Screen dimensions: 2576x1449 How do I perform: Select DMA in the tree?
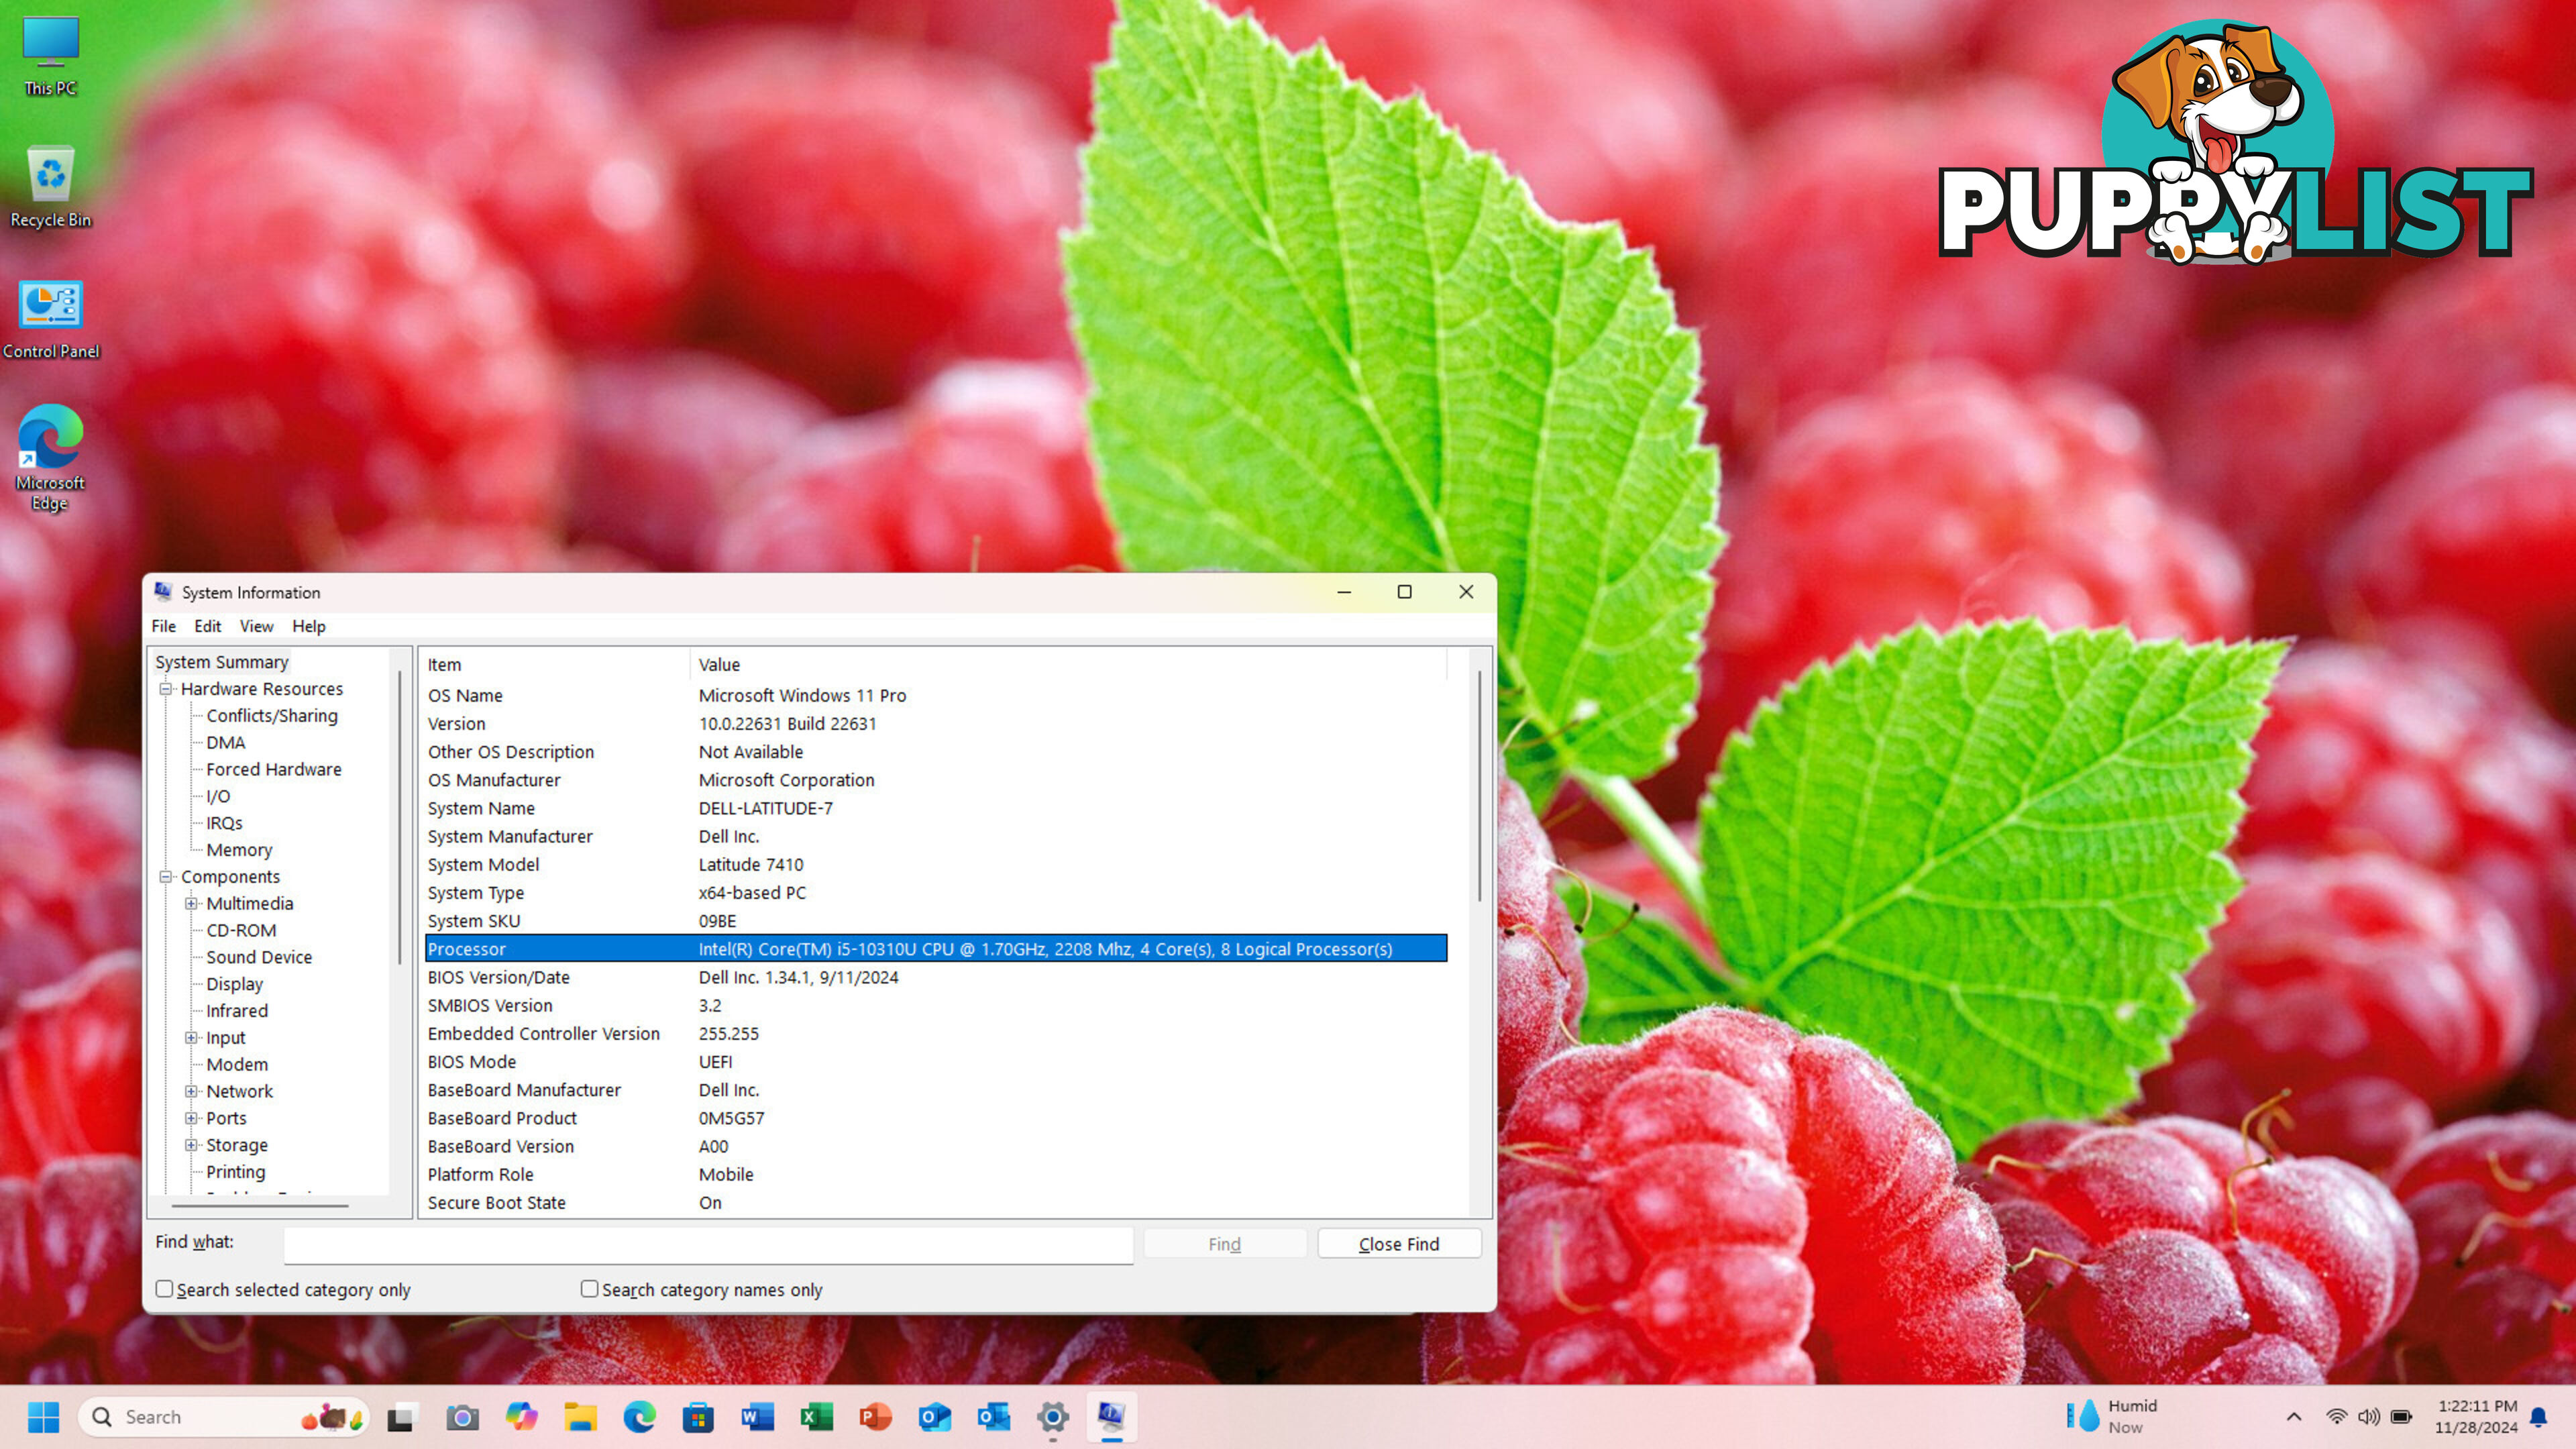pos(226,743)
